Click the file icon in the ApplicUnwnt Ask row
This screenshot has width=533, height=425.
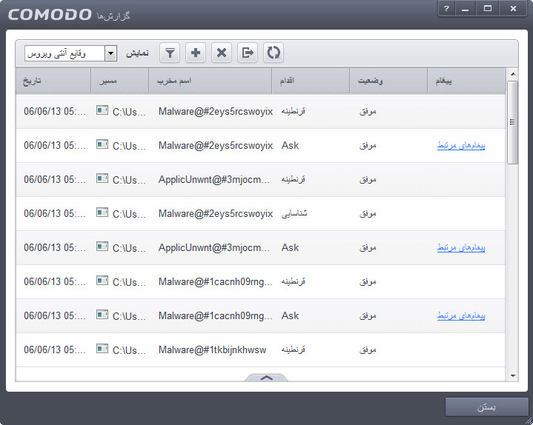(102, 246)
